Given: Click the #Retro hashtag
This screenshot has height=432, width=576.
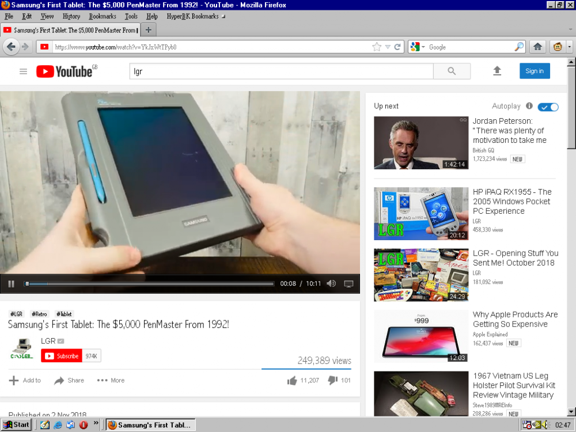Looking at the screenshot, I should click(39, 314).
